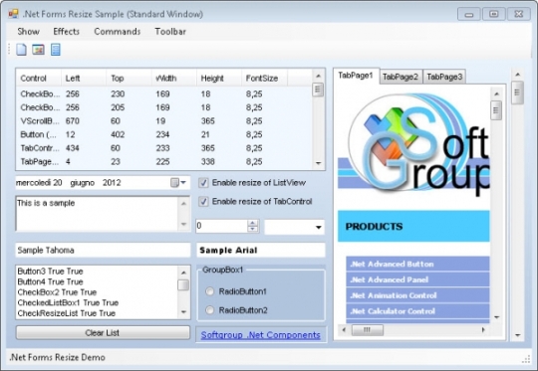The height and width of the screenshot is (371, 538).
Task: Select the VScrollB... row in the list
Action: [x=164, y=121]
